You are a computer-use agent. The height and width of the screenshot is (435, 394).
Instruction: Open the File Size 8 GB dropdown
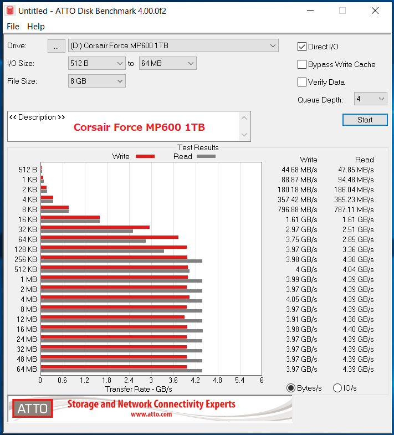click(96, 81)
